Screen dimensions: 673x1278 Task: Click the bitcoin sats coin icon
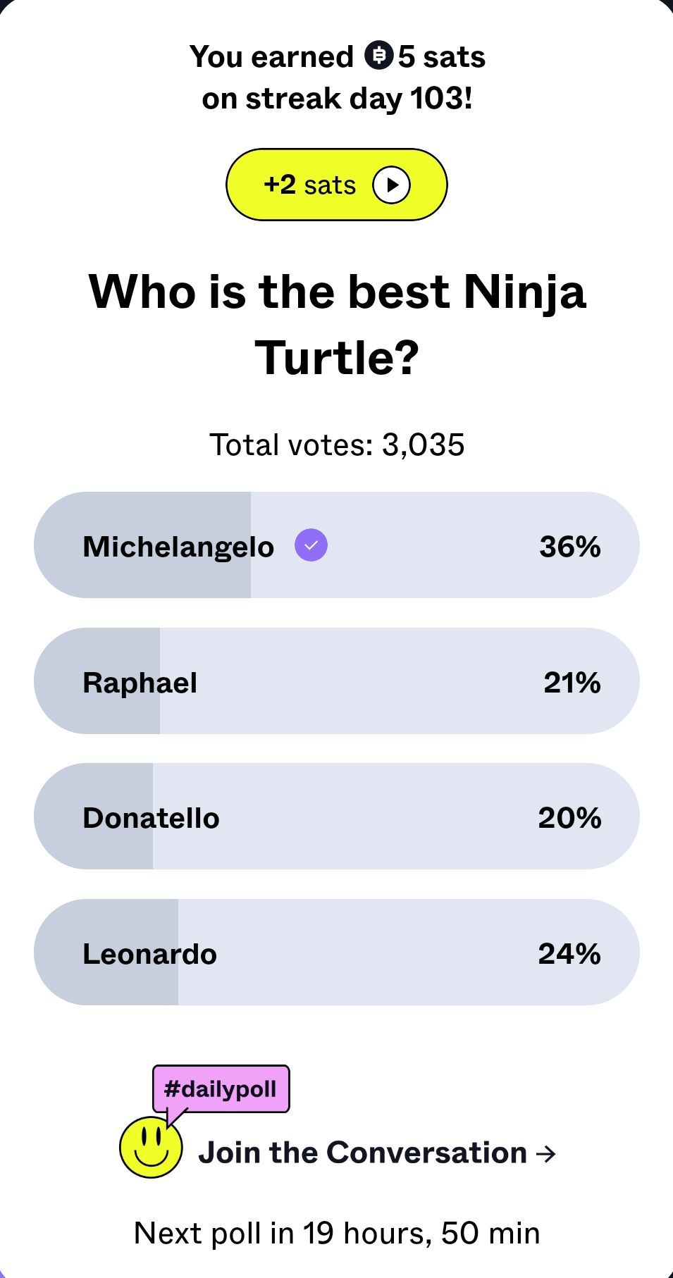tap(378, 56)
